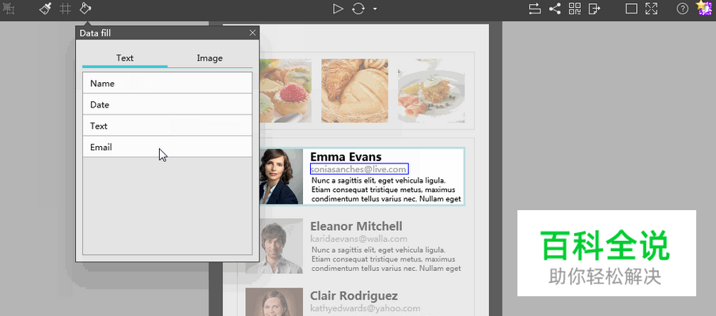
Task: Click Emma Evans portrait thumbnail
Action: tap(281, 176)
